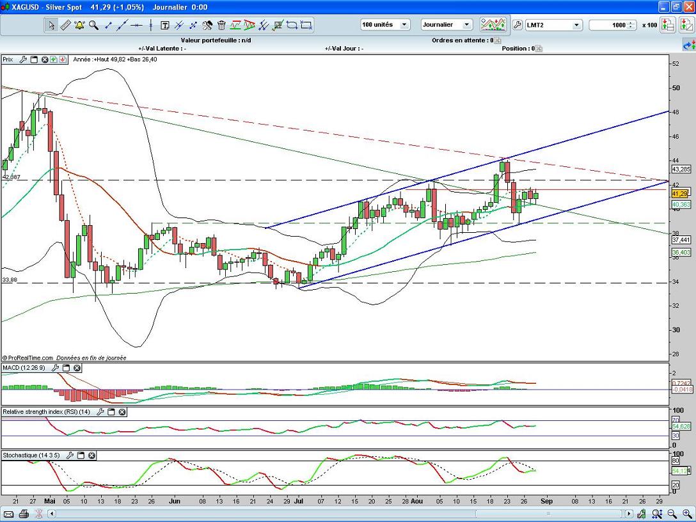Open settings wrench on Prix panel
Viewport: 696px width, 522px height.
click(x=23, y=59)
